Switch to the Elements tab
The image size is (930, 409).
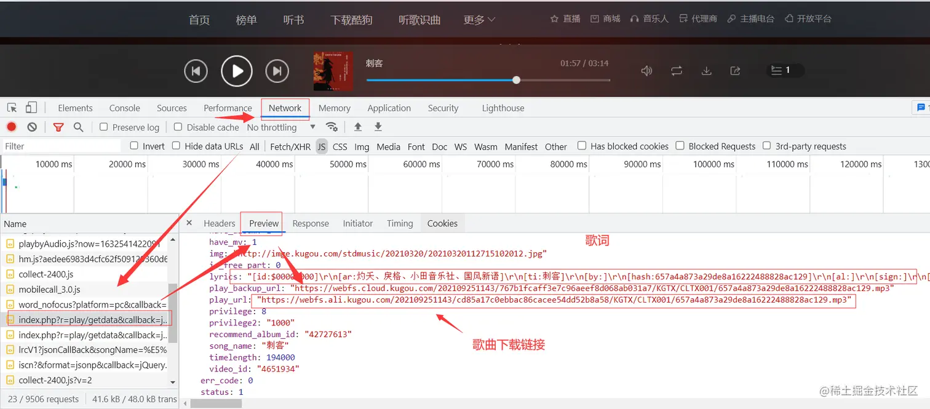(75, 108)
